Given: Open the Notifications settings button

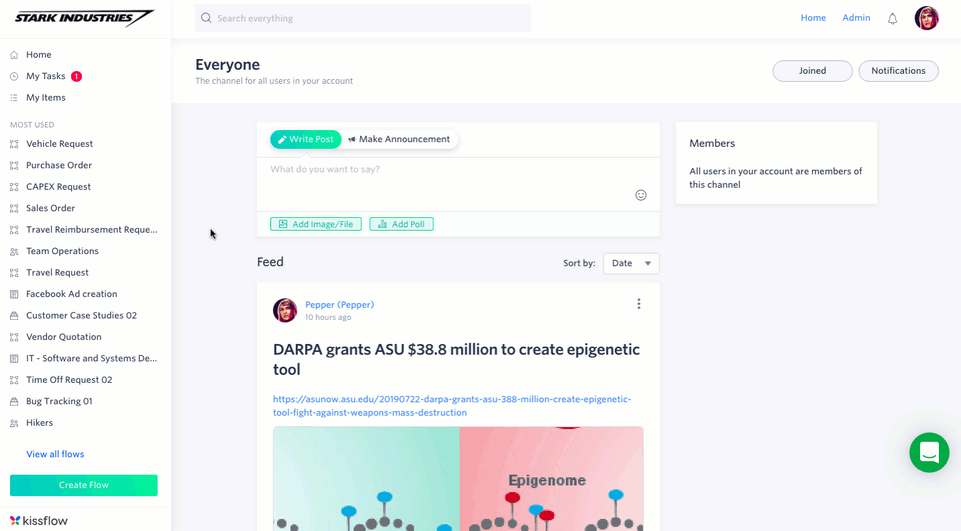Looking at the screenshot, I should tap(899, 70).
